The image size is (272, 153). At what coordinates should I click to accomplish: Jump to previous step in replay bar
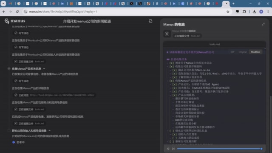tap(168, 149)
